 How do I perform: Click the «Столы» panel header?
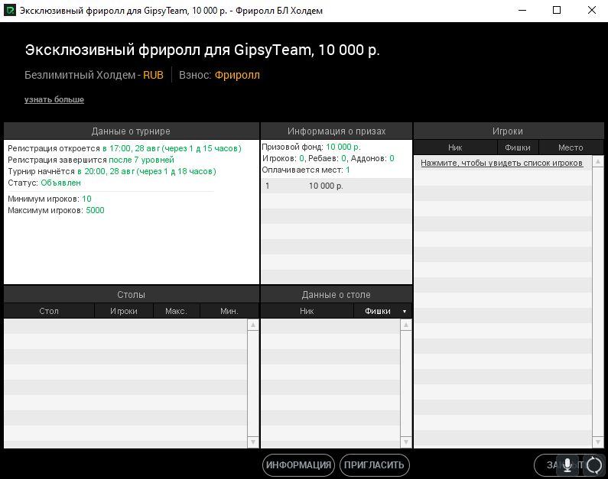click(131, 295)
